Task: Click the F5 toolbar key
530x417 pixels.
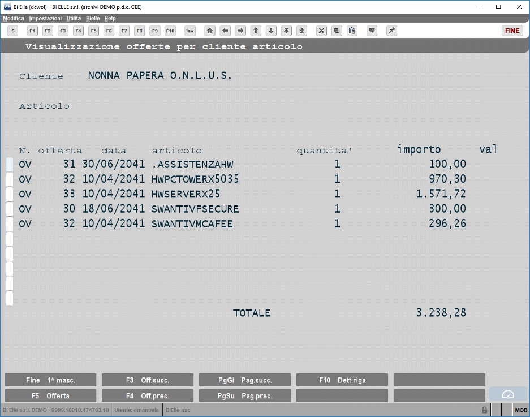Action: pos(94,31)
